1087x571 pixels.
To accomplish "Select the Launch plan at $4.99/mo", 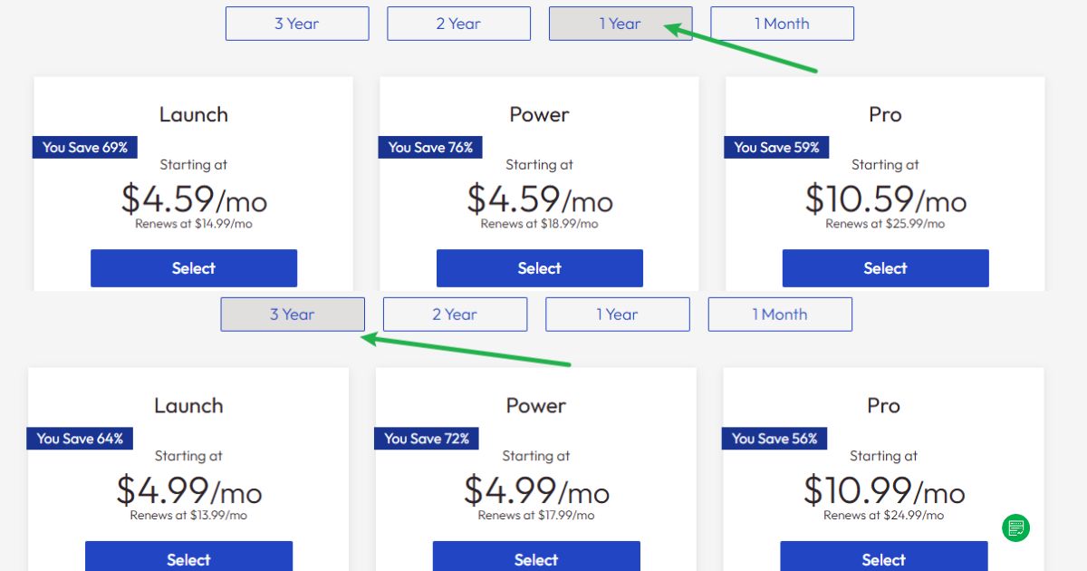I will (x=188, y=558).
